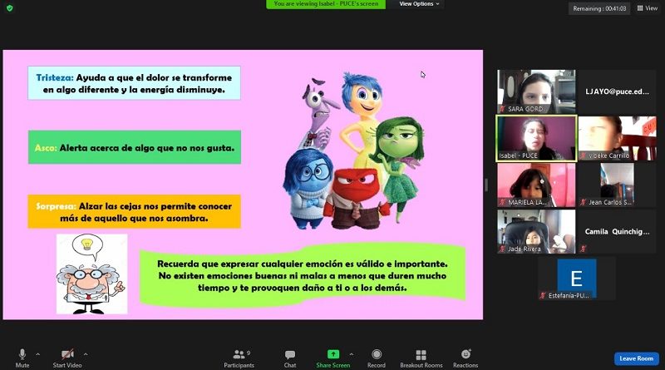Screen dimensions: 665x370
Task: Click the screen-viewing green banner
Action: 326,4
